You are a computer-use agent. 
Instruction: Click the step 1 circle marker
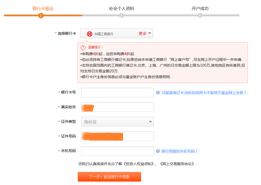pos(41,15)
